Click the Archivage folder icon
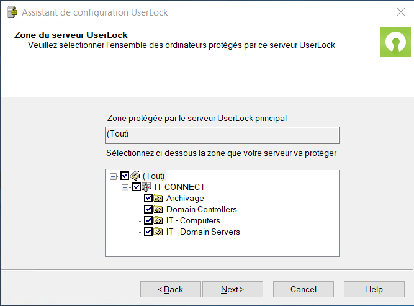414x306 pixels. (x=158, y=198)
